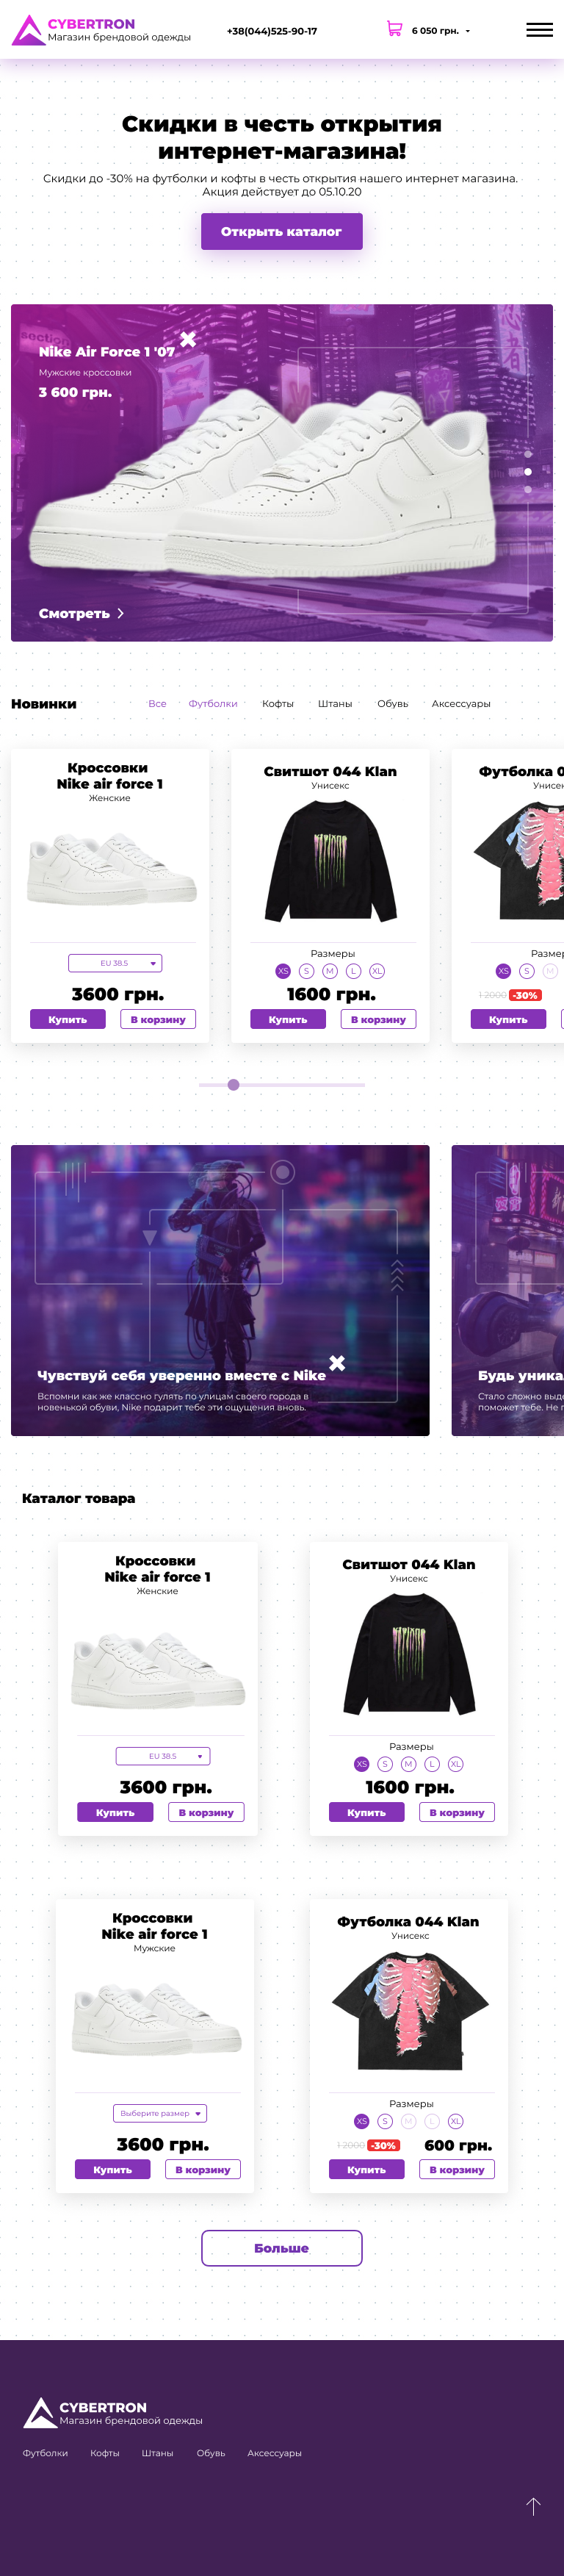
Task: Choose size XL on Каталог Свитшот 044 Klan
Action: (456, 1764)
